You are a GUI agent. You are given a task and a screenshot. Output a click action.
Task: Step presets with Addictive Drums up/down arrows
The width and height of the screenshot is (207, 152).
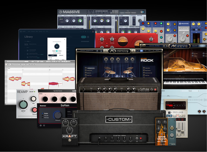tap(105, 51)
